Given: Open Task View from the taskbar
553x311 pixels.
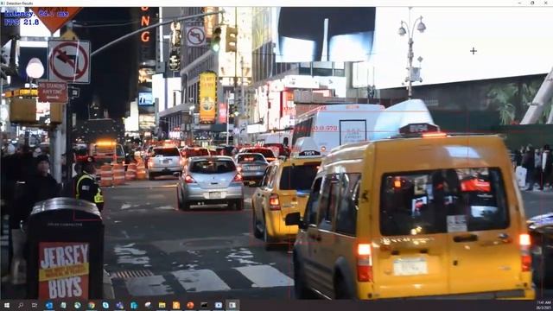Looking at the screenshot, I should coord(35,305).
